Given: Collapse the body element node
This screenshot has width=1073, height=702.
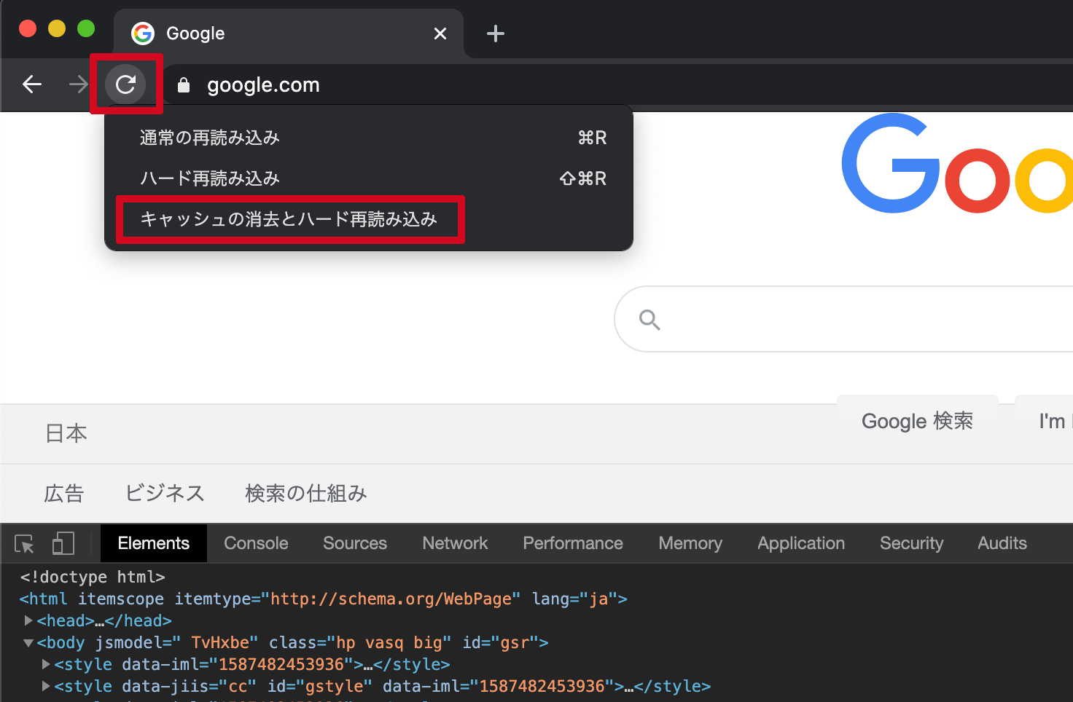Looking at the screenshot, I should pos(28,643).
